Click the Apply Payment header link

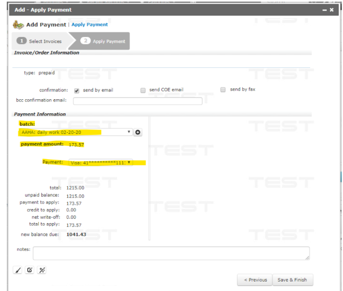pos(90,25)
